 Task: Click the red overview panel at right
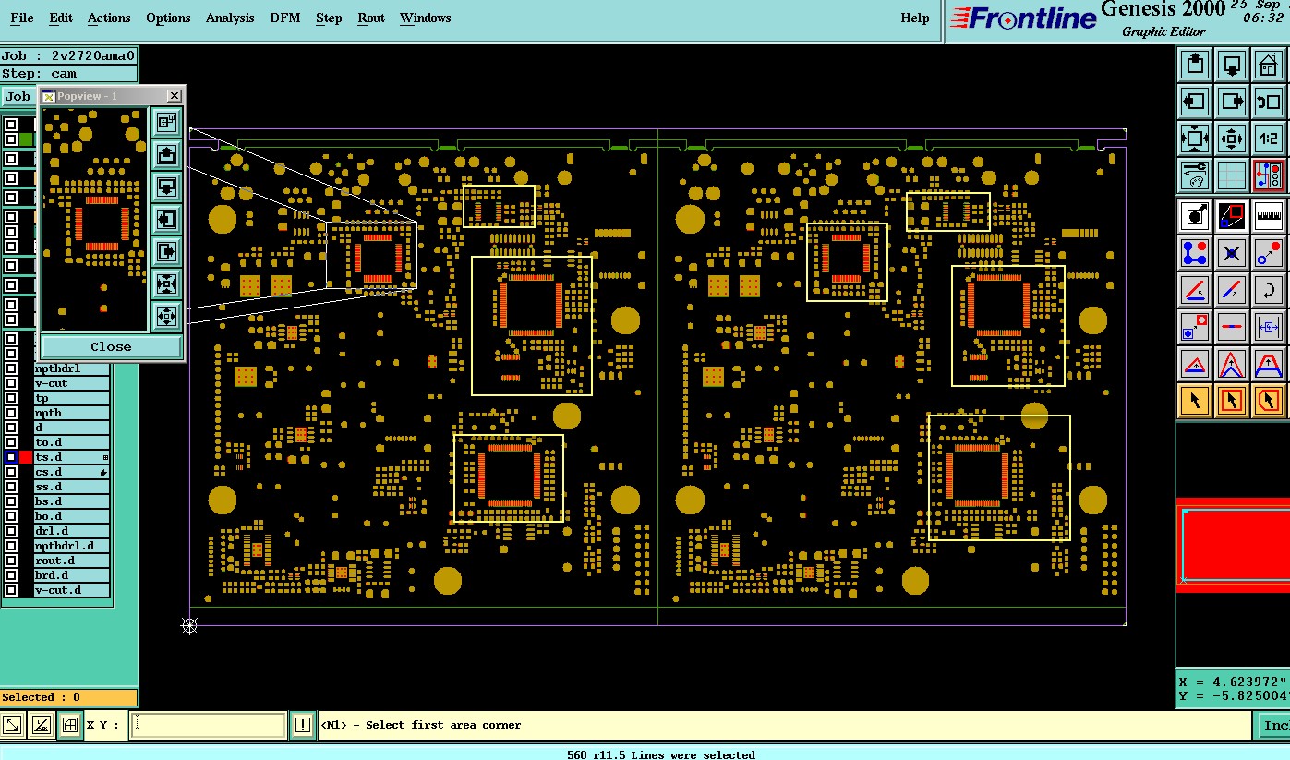click(x=1234, y=545)
